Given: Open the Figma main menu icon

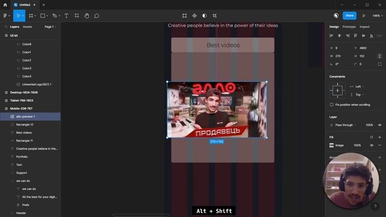Looking at the screenshot, I should coord(5,16).
